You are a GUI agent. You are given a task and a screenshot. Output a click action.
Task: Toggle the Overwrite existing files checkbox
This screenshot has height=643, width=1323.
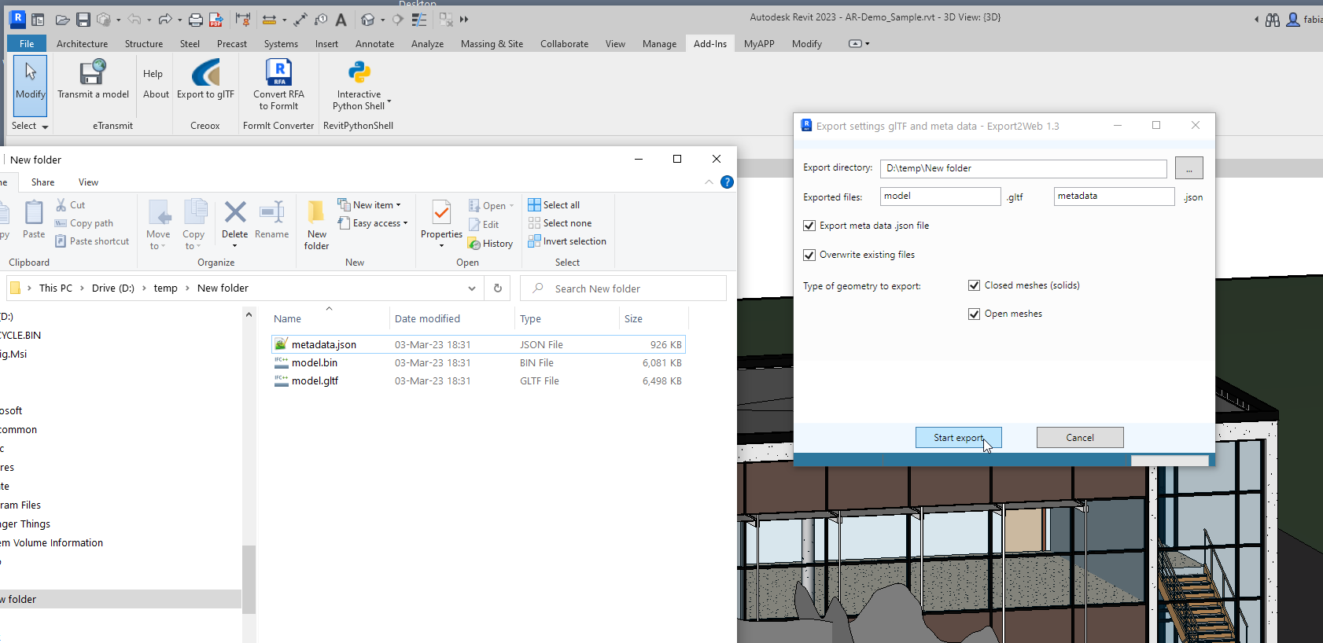pyautogui.click(x=809, y=255)
